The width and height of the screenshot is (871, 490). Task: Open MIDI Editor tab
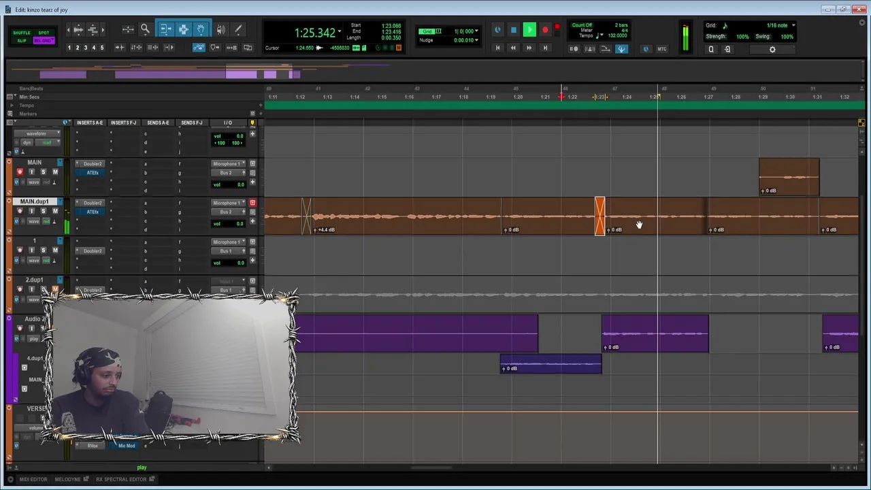(33, 479)
